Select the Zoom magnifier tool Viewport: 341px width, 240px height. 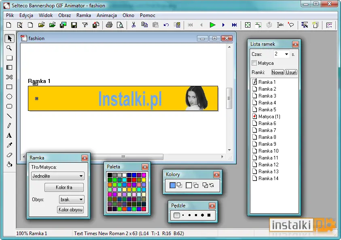click(x=9, y=48)
